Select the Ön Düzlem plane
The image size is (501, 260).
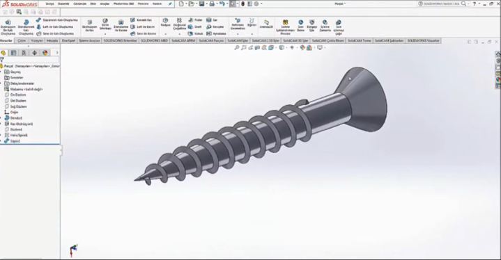pyautogui.click(x=15, y=95)
